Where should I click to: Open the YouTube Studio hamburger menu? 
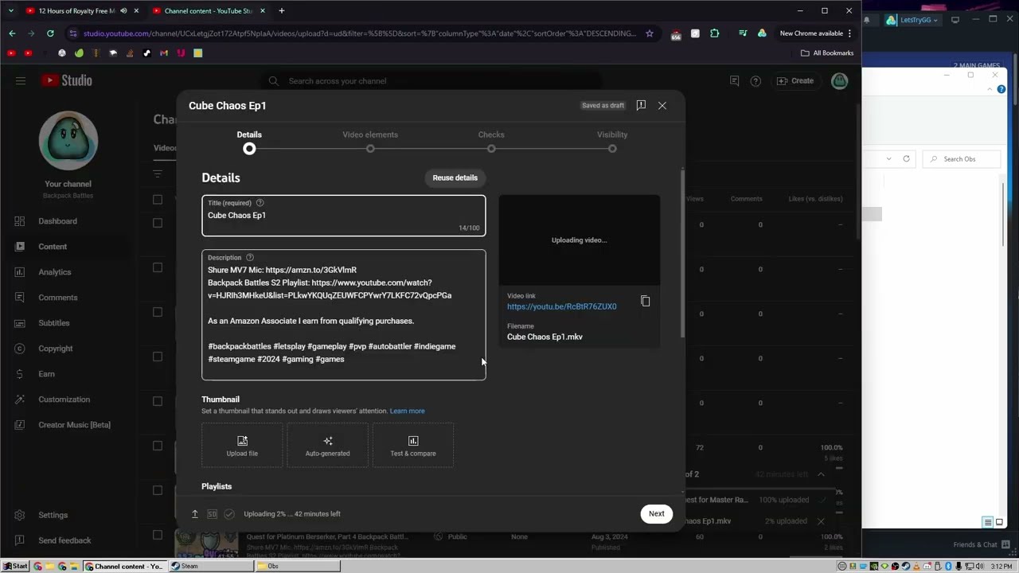[x=21, y=80]
